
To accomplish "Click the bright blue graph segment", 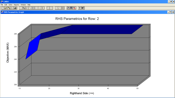I will point(33,46).
